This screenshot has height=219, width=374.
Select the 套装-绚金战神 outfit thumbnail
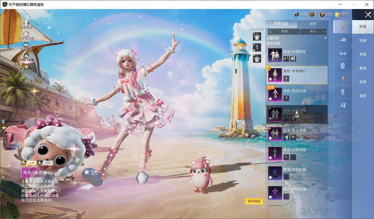click(x=275, y=134)
